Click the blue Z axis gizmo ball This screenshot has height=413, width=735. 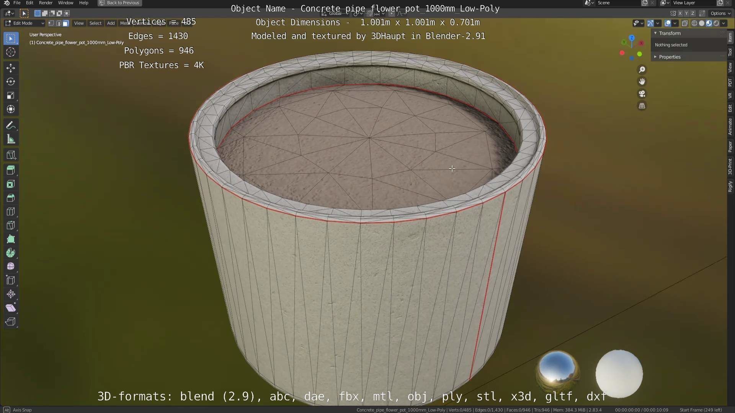pos(632,38)
